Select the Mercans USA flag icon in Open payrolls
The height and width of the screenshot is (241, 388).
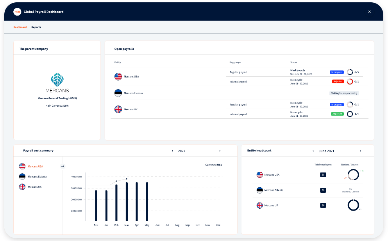118,76
